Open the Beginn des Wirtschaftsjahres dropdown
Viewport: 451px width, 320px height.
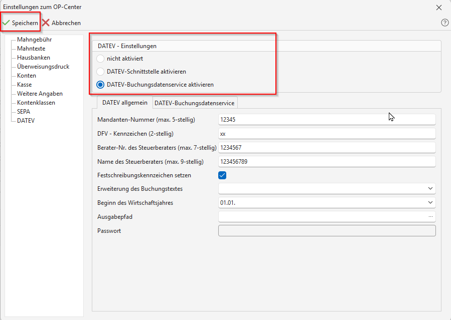click(x=430, y=203)
